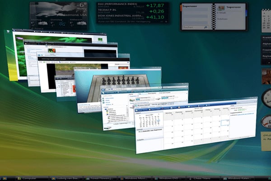Viewport: 271px width, 181px height.
Task: Click the magnifier icon in contacts gadget
Action: point(206,28)
